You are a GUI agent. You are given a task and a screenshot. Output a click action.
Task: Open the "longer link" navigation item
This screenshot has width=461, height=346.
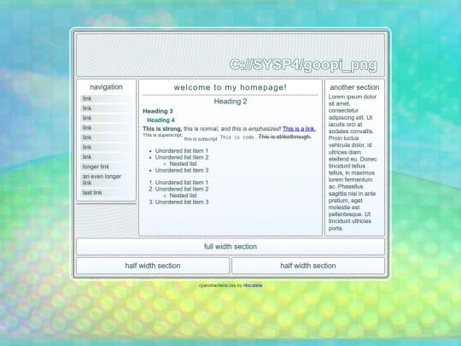[106, 167]
